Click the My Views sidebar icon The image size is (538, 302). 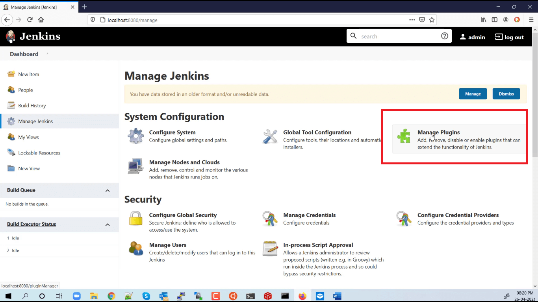[11, 137]
